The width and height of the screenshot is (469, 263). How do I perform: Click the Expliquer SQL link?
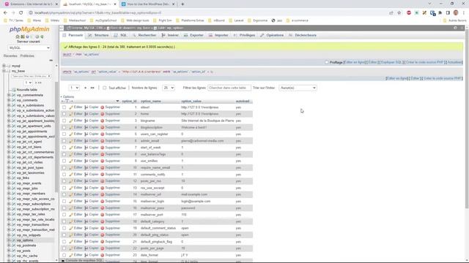pos(391,62)
